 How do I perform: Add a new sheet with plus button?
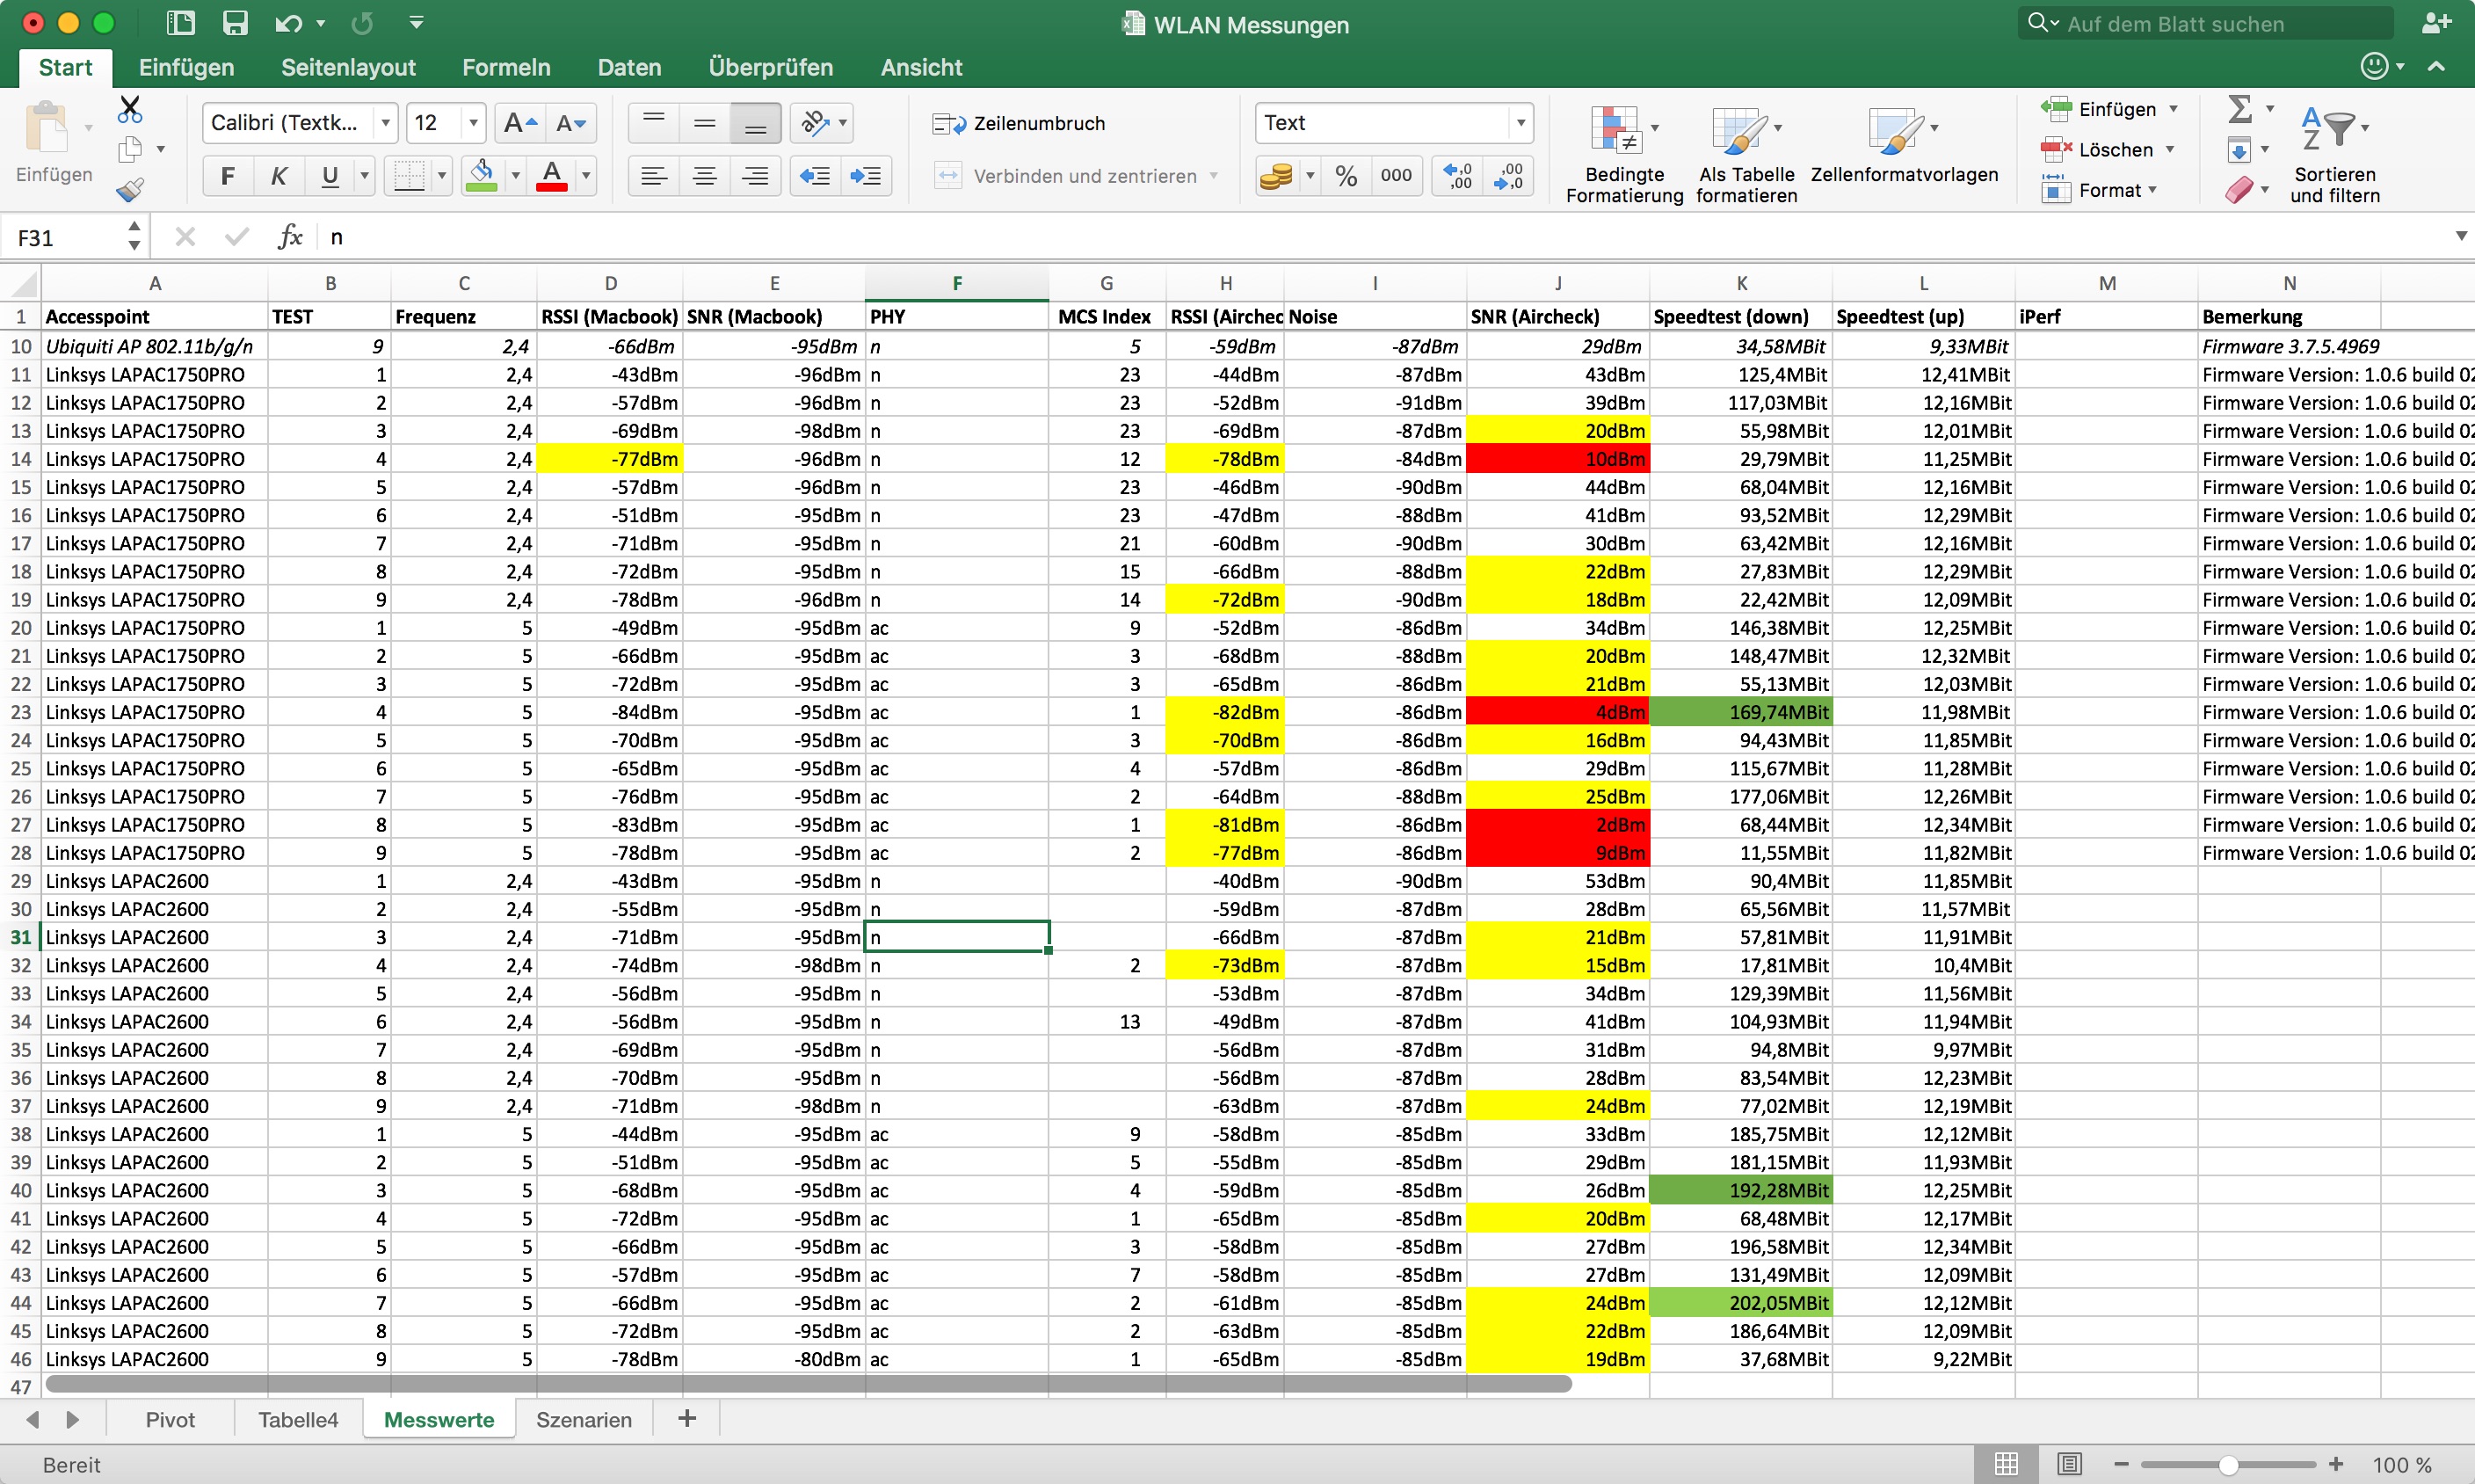point(686,1418)
